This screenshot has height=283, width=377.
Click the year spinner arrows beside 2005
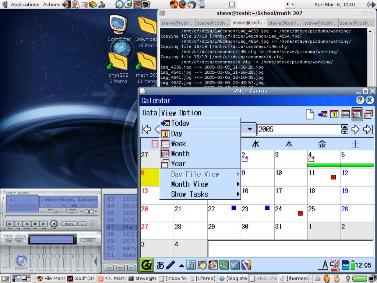(x=345, y=129)
